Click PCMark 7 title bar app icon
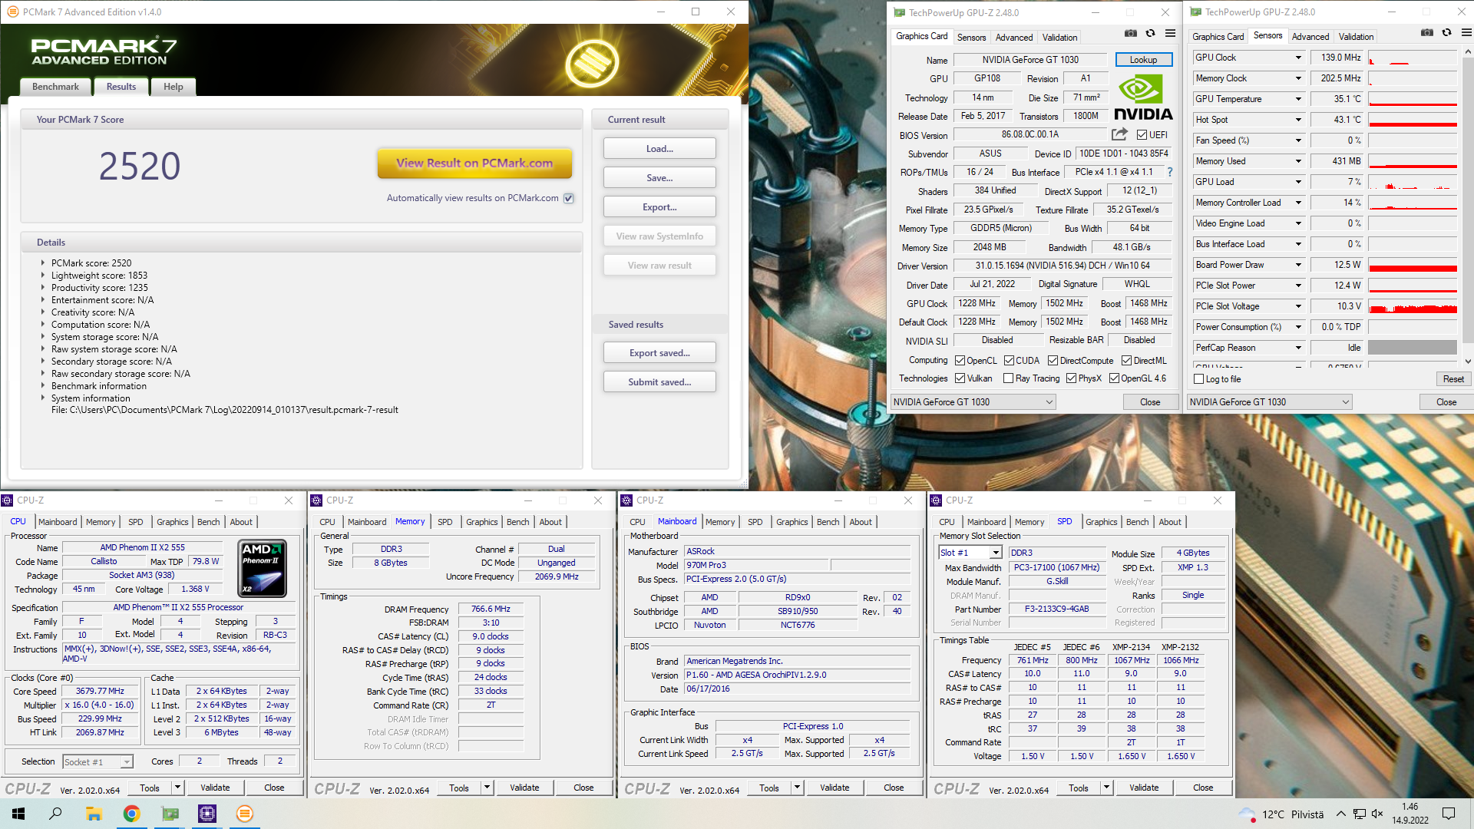The width and height of the screenshot is (1474, 829). tap(12, 12)
